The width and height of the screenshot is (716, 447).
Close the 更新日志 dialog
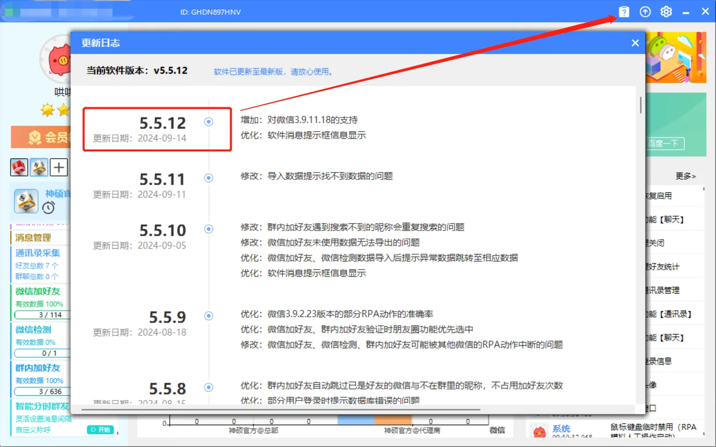pos(635,43)
